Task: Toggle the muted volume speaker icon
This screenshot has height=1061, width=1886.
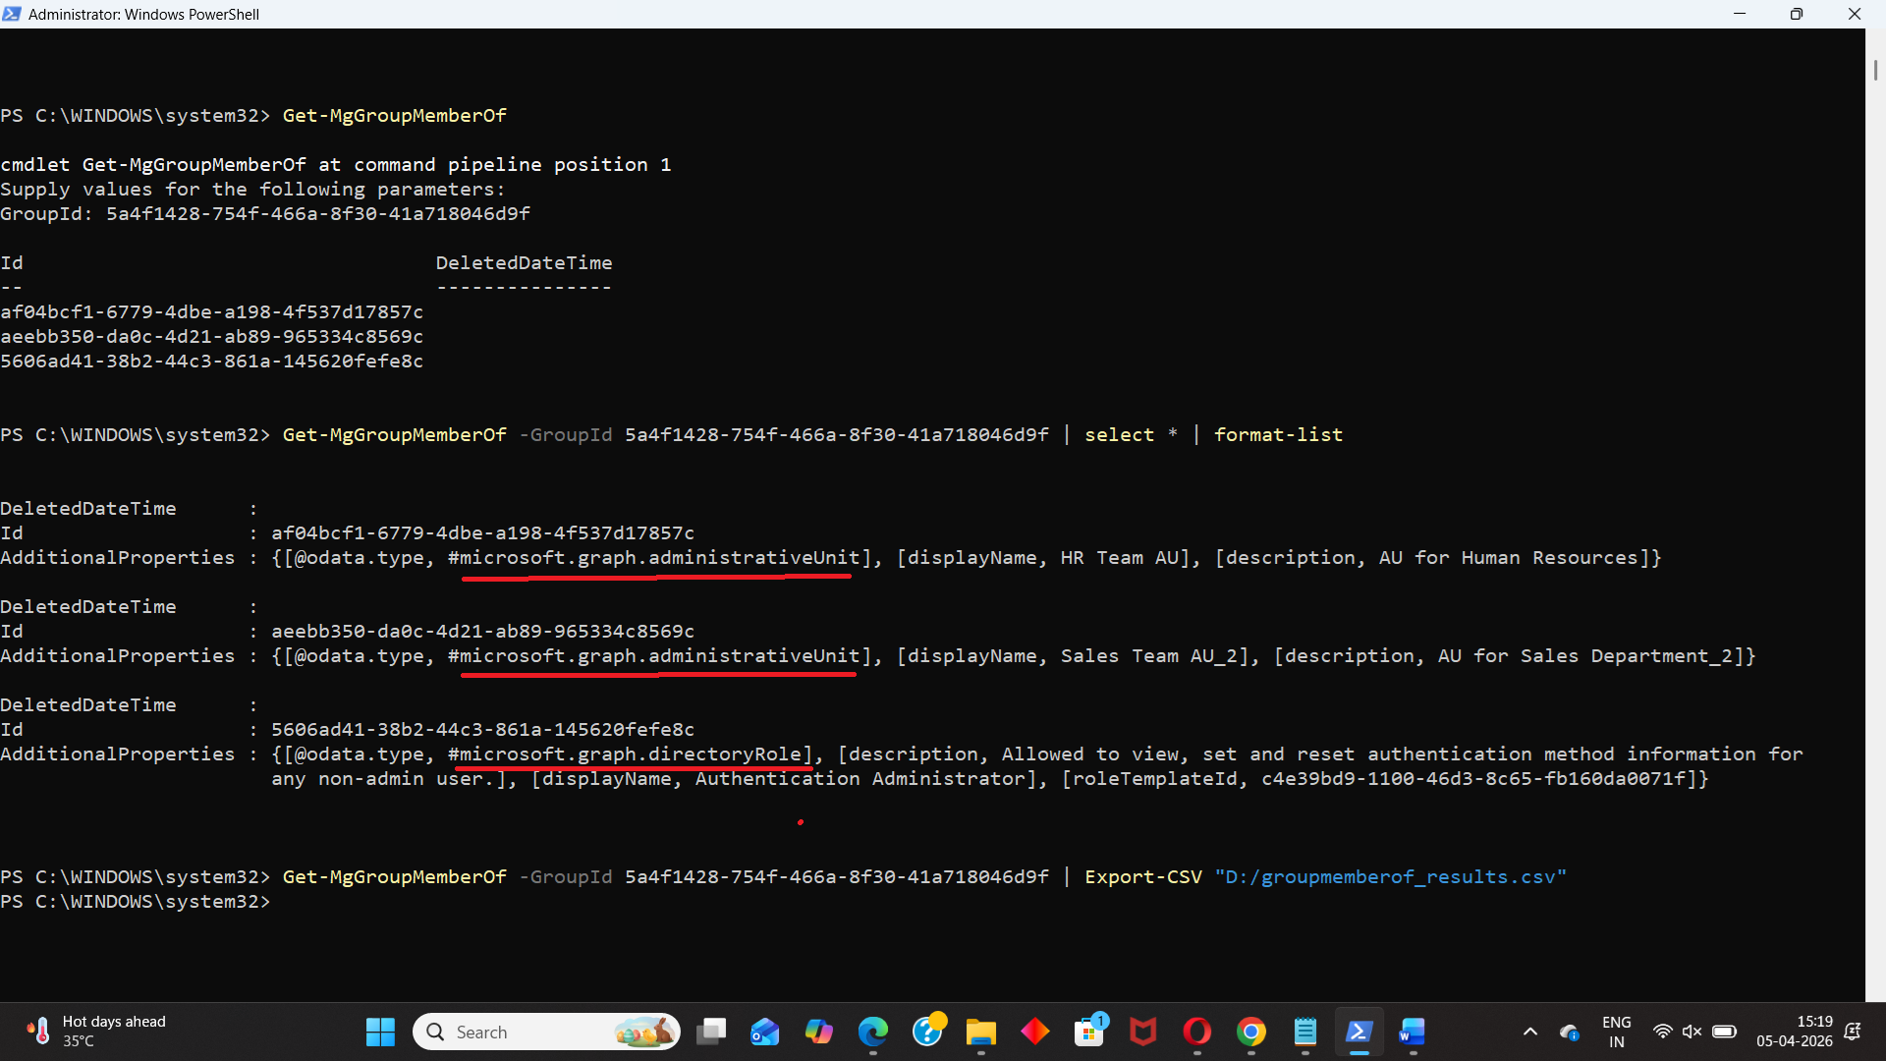Action: click(x=1692, y=1032)
